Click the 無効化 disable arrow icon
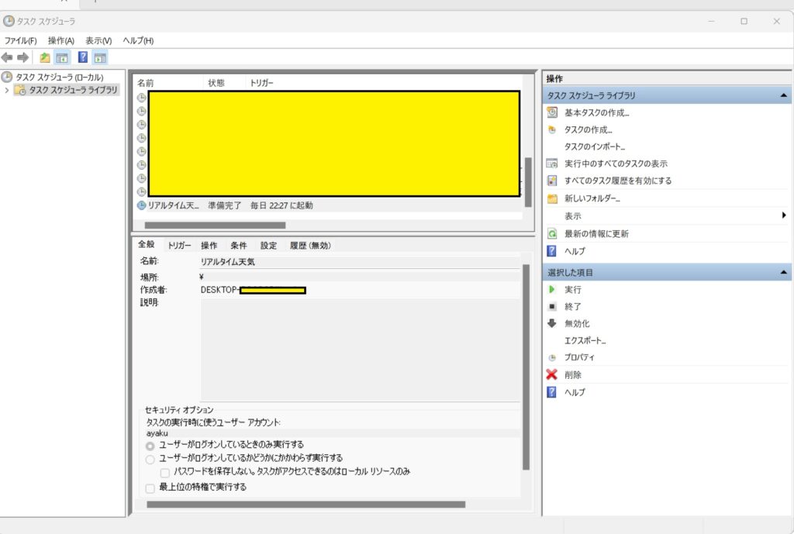The width and height of the screenshot is (794, 534). pos(551,323)
